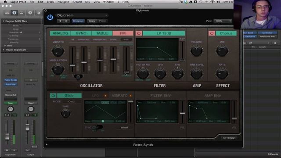This screenshot has height=158, width=281.
Task: Toggle the LFO Sync switch
Action: coord(97,128)
